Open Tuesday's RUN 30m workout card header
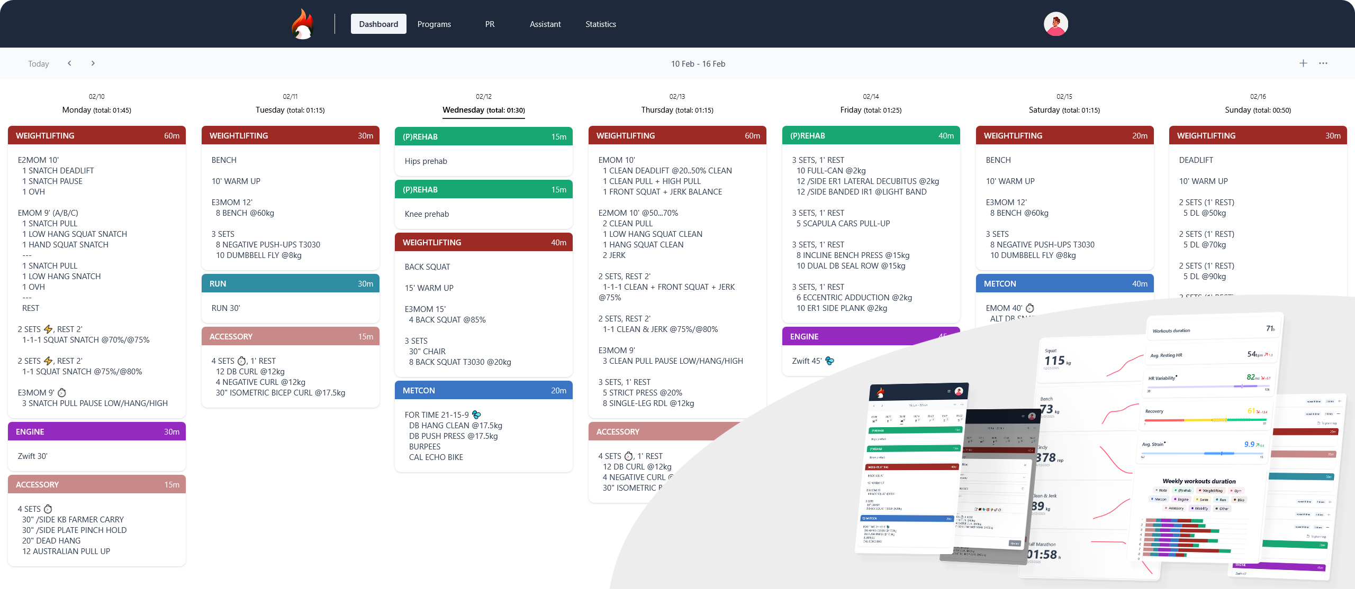The height and width of the screenshot is (589, 1355). 291,283
